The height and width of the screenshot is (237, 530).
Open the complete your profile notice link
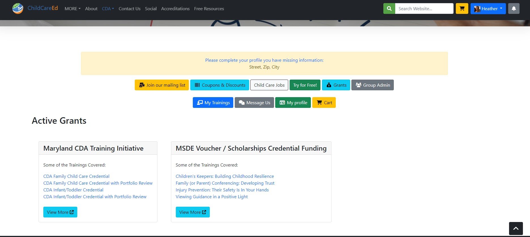pyautogui.click(x=264, y=60)
